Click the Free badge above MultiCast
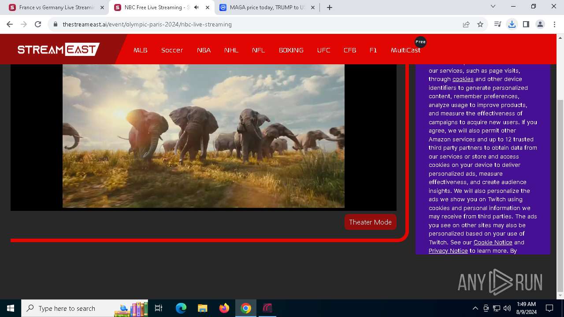Screen dimensions: 564x317 tap(420, 42)
